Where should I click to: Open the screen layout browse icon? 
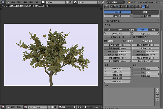click(43, 2)
